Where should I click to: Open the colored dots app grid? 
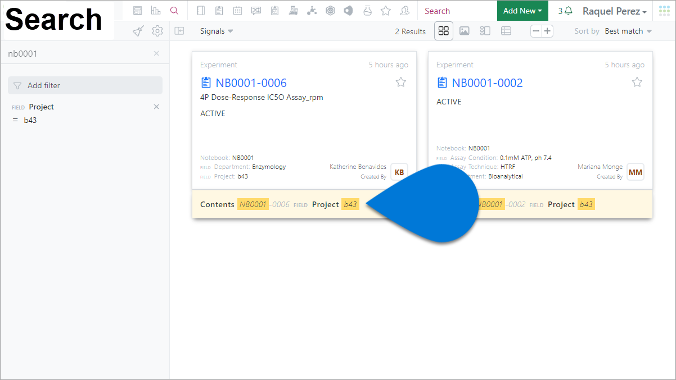pos(664,11)
